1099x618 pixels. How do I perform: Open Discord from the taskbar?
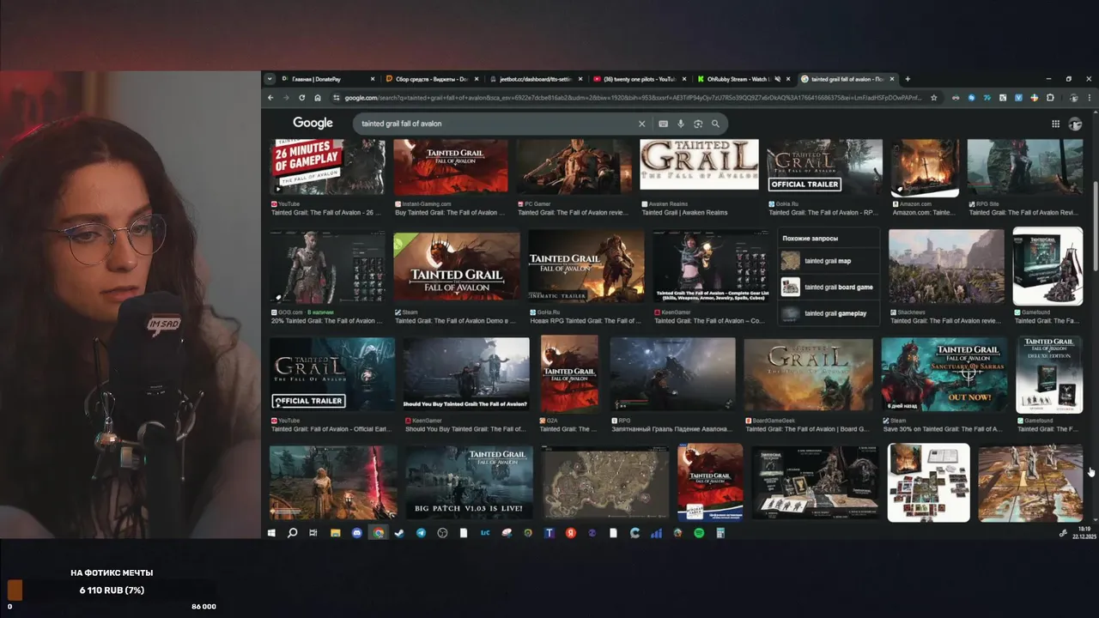click(357, 533)
